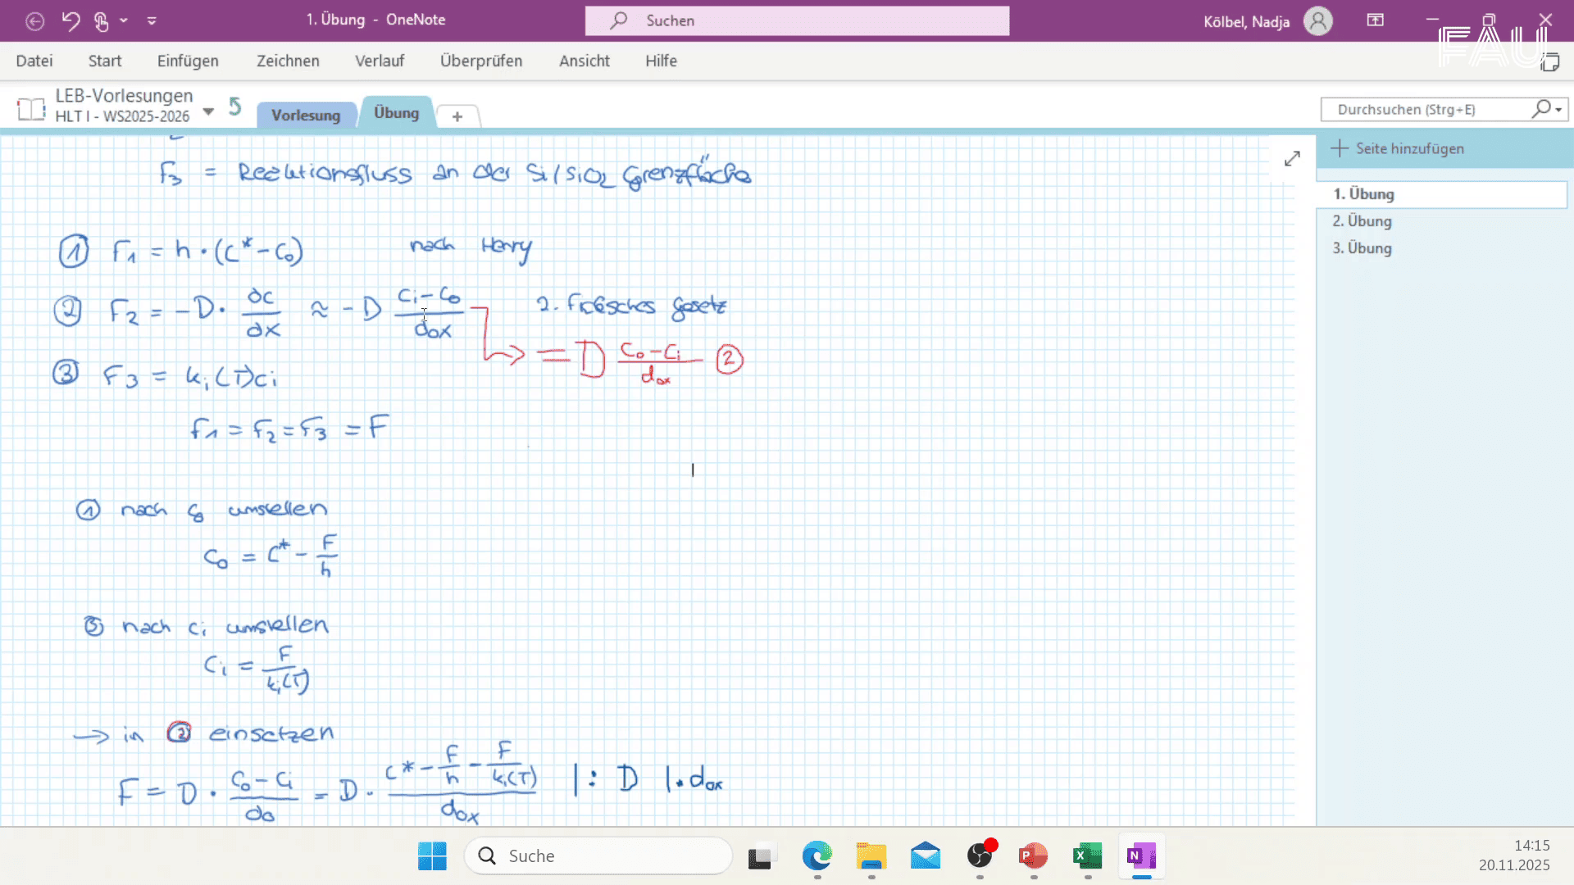Open the Mail app from the taskbar
The height and width of the screenshot is (885, 1574).
pos(926,856)
